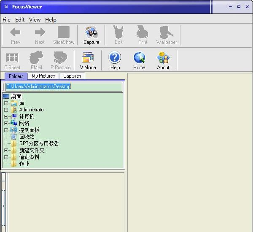Click the 计算机 computer icon
253x232 pixels.
tap(14, 116)
